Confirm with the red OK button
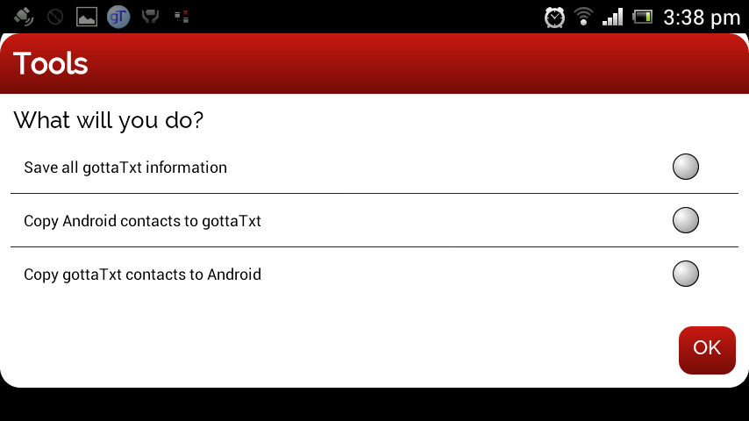 pyautogui.click(x=707, y=350)
